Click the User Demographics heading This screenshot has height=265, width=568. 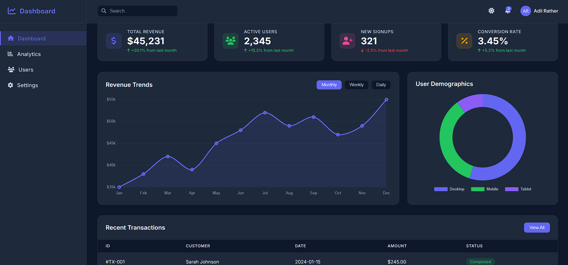(x=444, y=84)
